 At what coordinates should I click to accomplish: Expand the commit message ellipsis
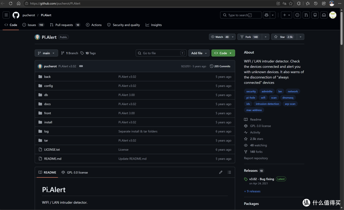coord(81,66)
